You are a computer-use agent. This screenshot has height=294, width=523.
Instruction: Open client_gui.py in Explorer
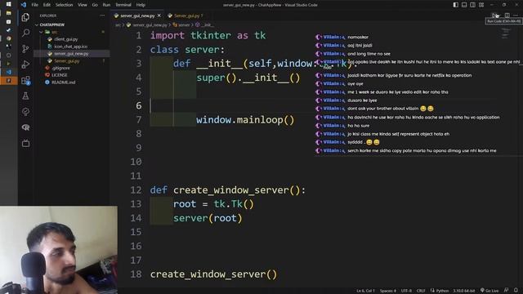pyautogui.click(x=65, y=39)
